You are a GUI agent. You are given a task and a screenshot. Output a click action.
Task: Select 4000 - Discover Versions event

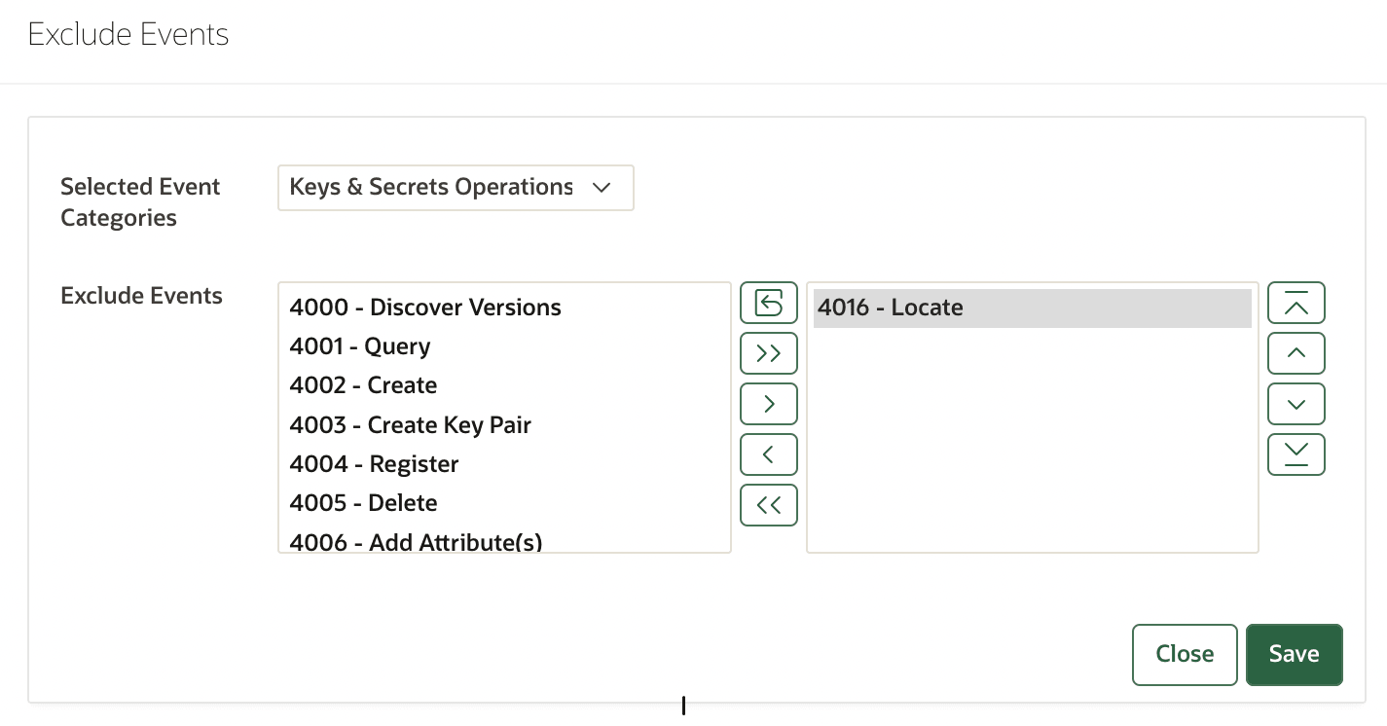(x=425, y=308)
